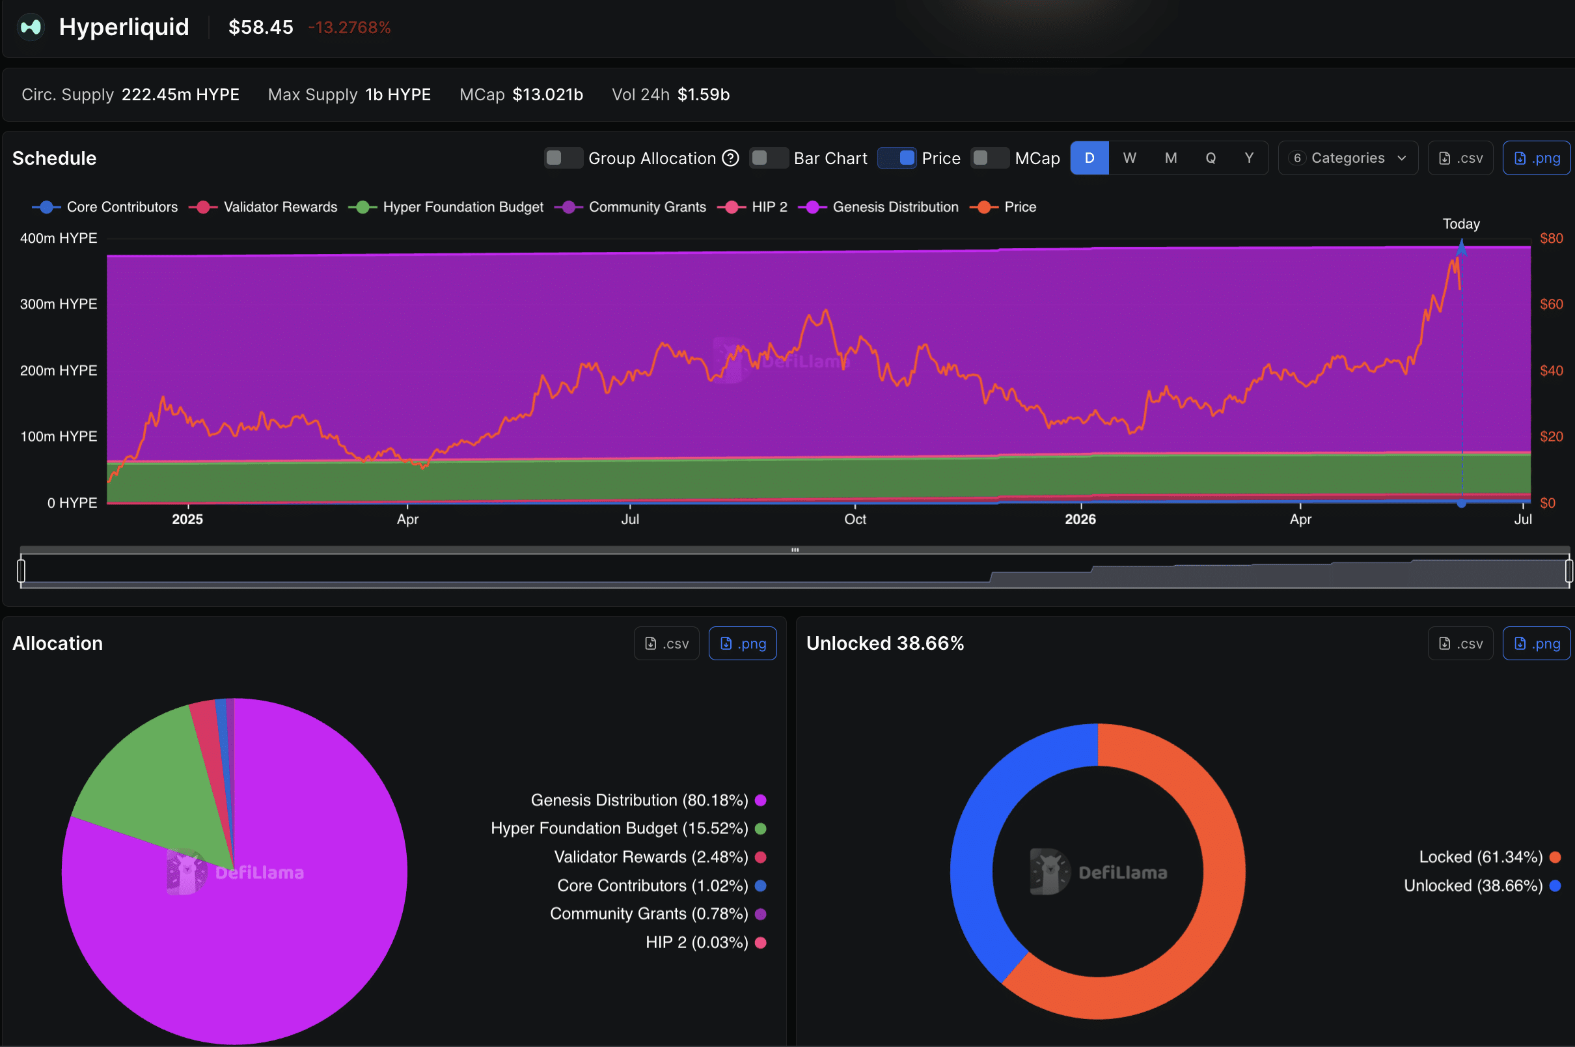1575x1047 pixels.
Task: Download the Allocation chart as .csv
Action: coord(666,644)
